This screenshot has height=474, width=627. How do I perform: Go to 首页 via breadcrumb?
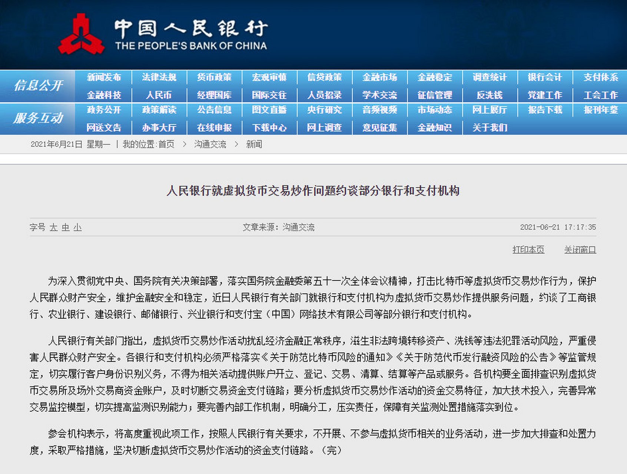166,144
